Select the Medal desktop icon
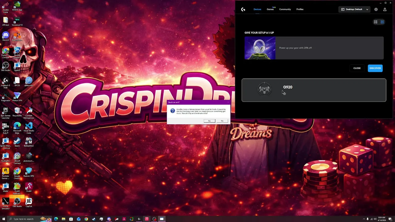395x222 pixels. pos(6,187)
